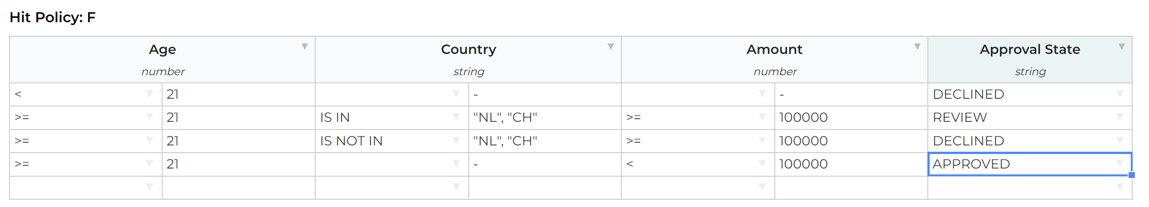The image size is (1149, 207).
Task: Open the empty Country operator dropdown in first row
Action: 456,94
